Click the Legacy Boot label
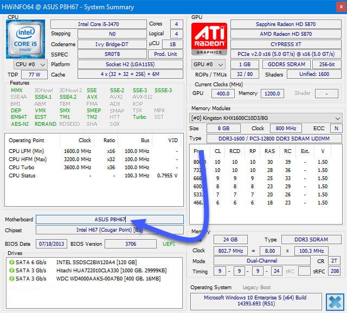The image size is (347, 313). [256, 288]
